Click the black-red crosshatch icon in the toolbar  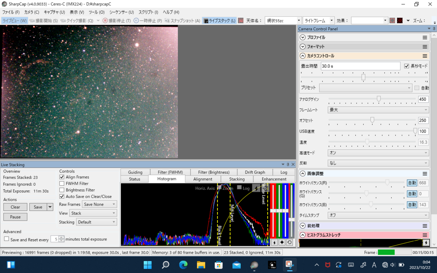click(400, 21)
